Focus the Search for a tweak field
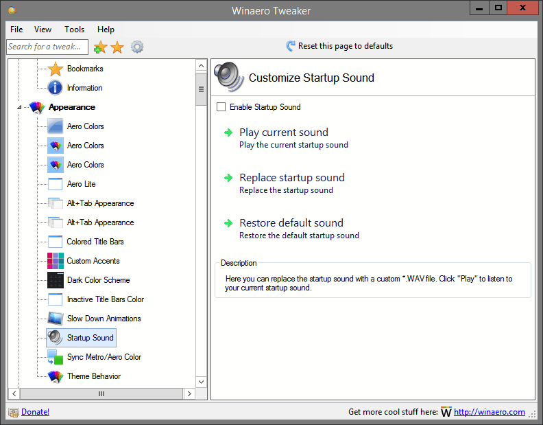 [x=47, y=47]
